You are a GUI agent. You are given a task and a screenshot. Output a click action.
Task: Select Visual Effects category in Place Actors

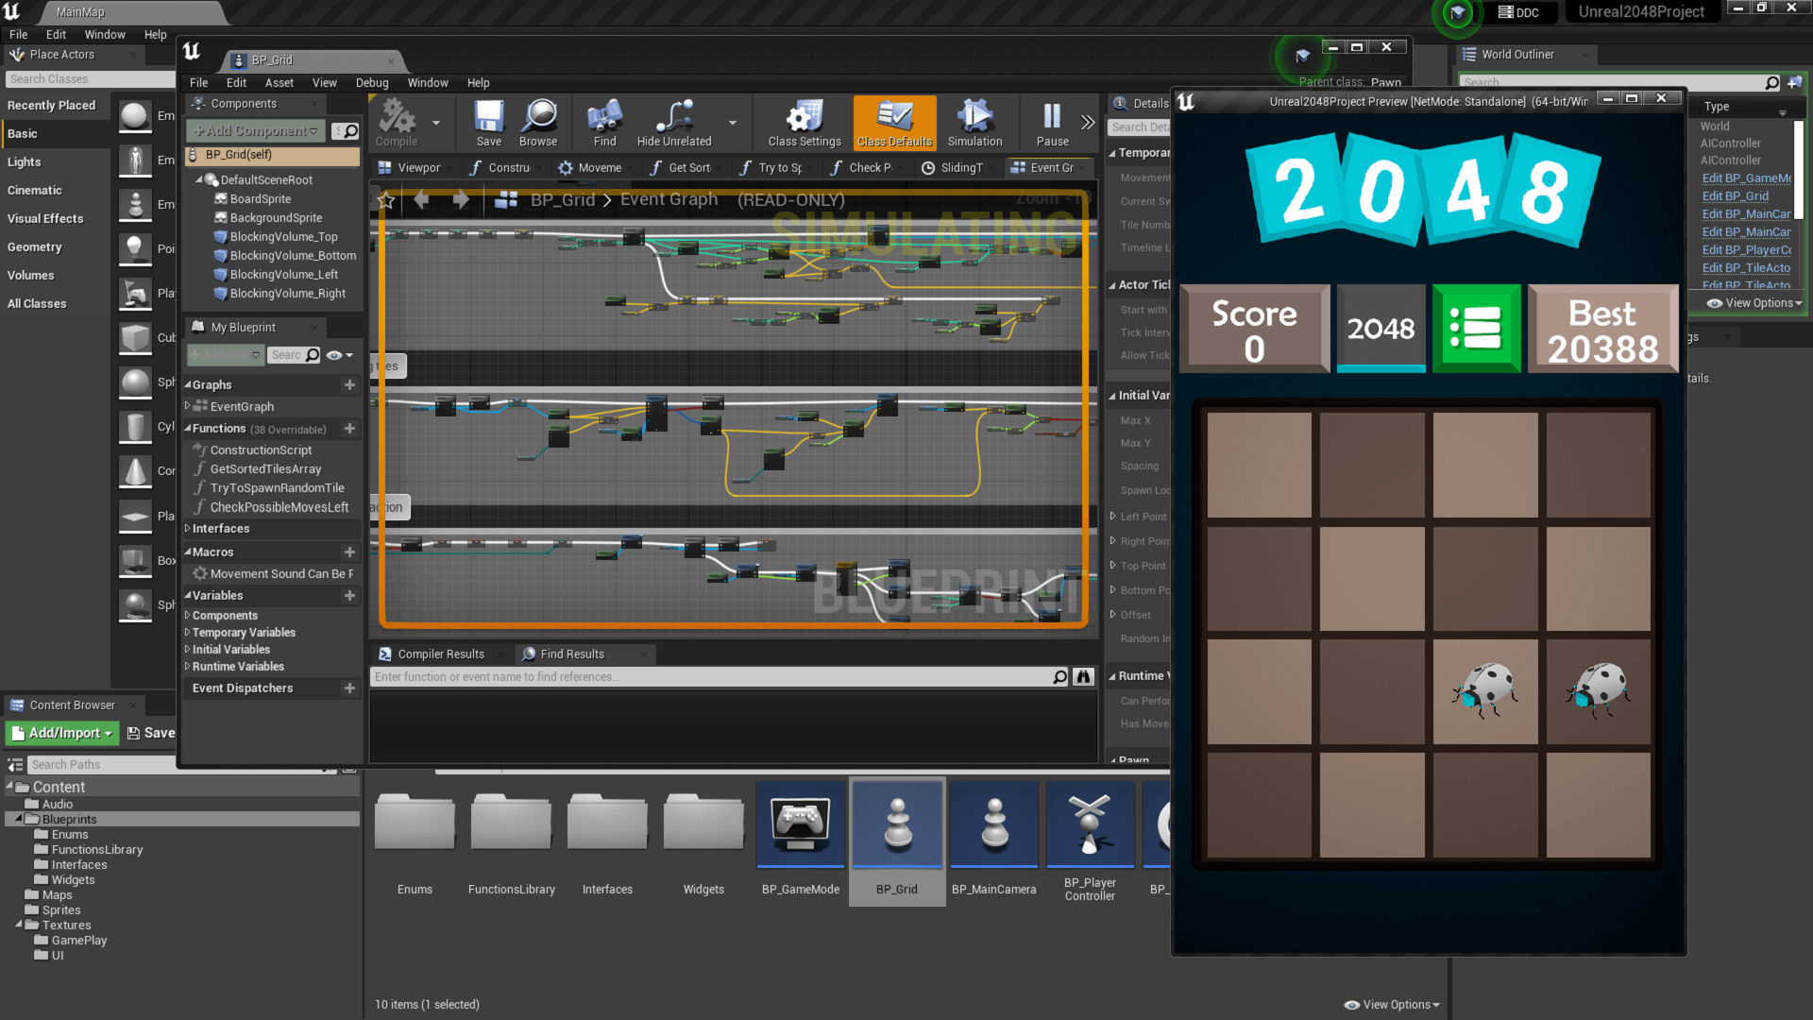(45, 219)
